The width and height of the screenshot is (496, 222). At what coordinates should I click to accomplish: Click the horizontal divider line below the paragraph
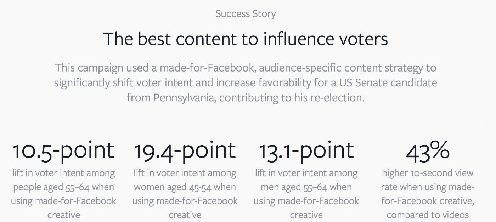(x=246, y=123)
